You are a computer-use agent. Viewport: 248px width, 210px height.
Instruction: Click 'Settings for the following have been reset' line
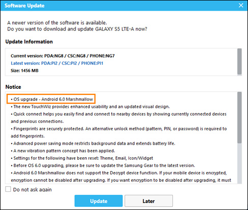point(82,158)
